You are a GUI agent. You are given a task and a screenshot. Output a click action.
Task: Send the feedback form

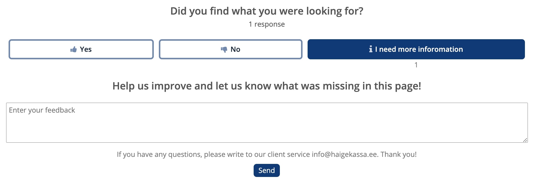(x=266, y=170)
